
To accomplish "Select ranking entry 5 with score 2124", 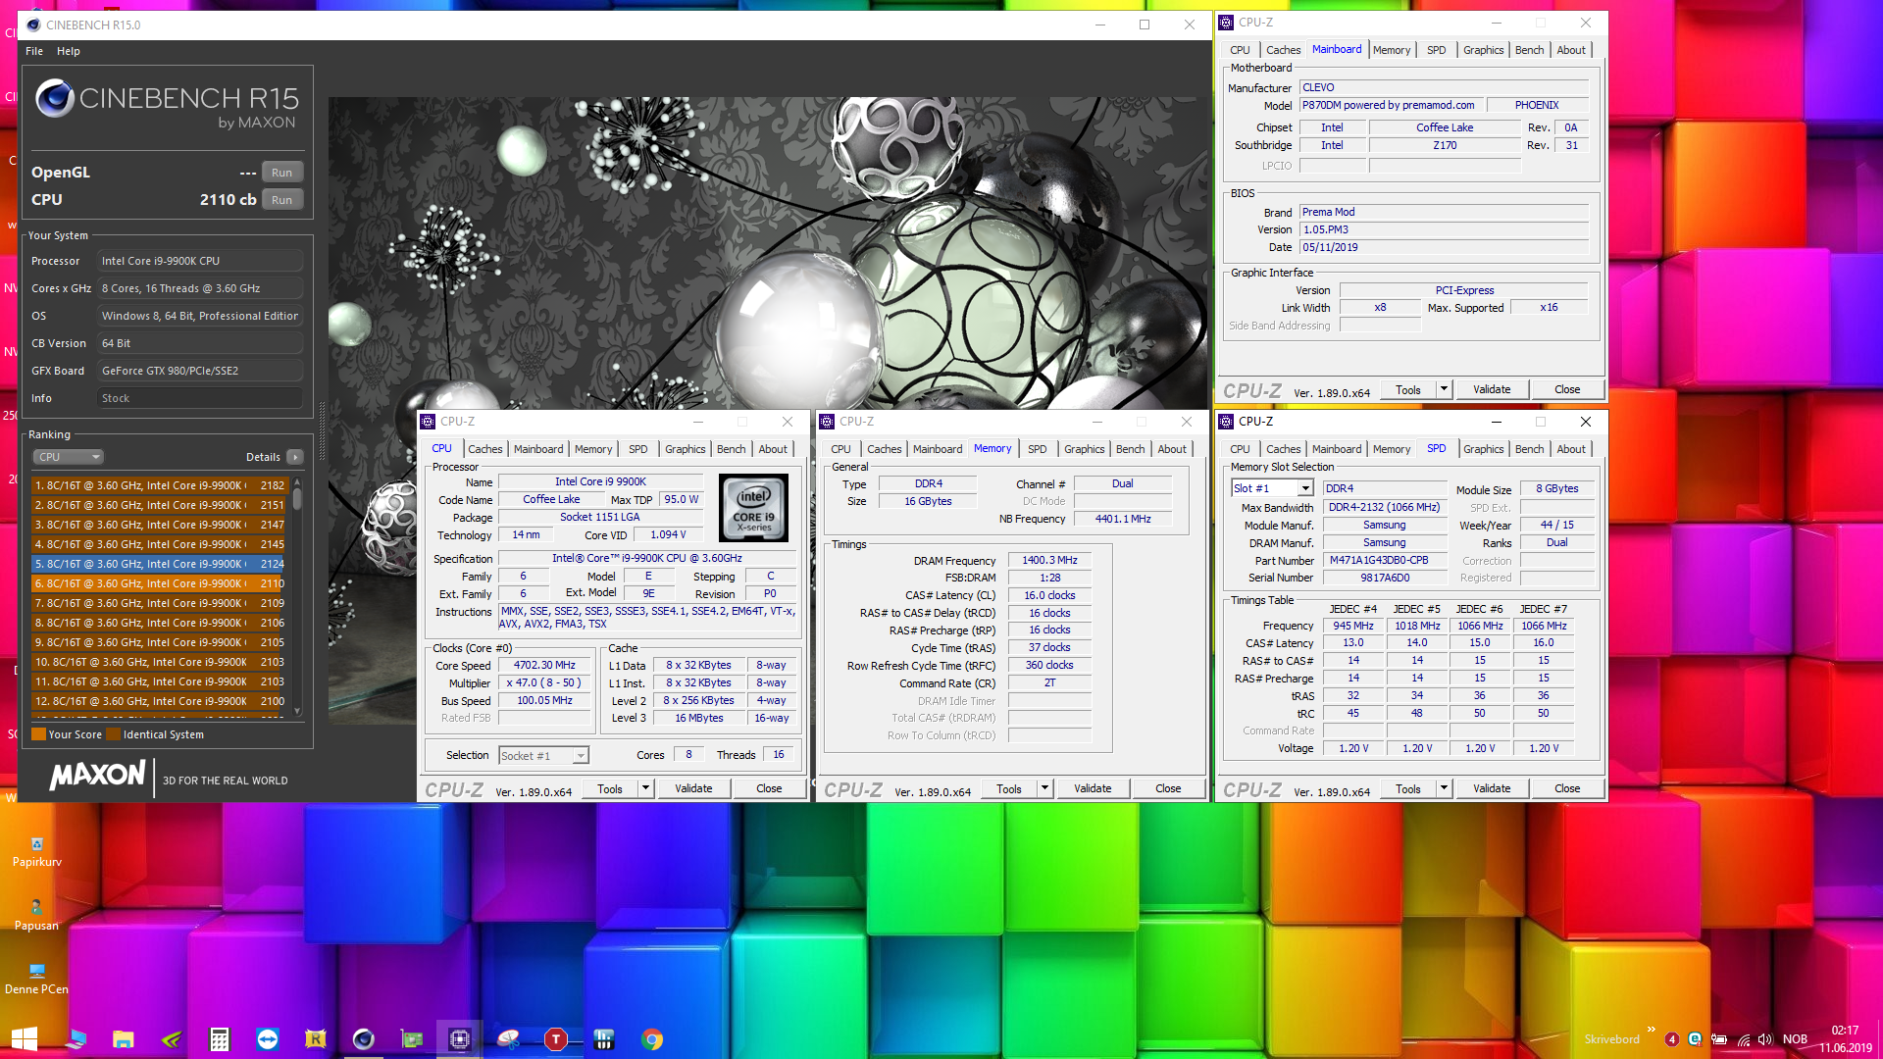I will tap(159, 564).
